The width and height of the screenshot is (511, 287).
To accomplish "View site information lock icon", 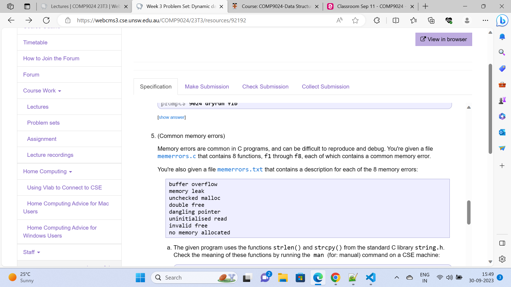I will pyautogui.click(x=68, y=20).
